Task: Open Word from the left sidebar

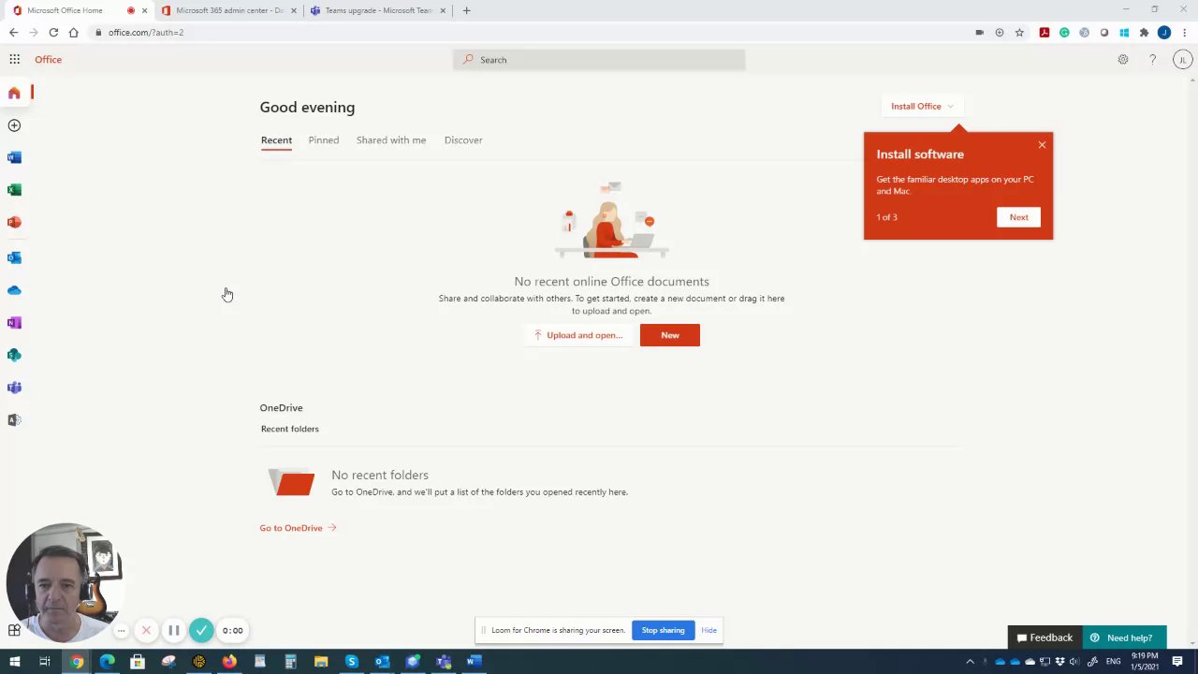Action: pos(14,157)
